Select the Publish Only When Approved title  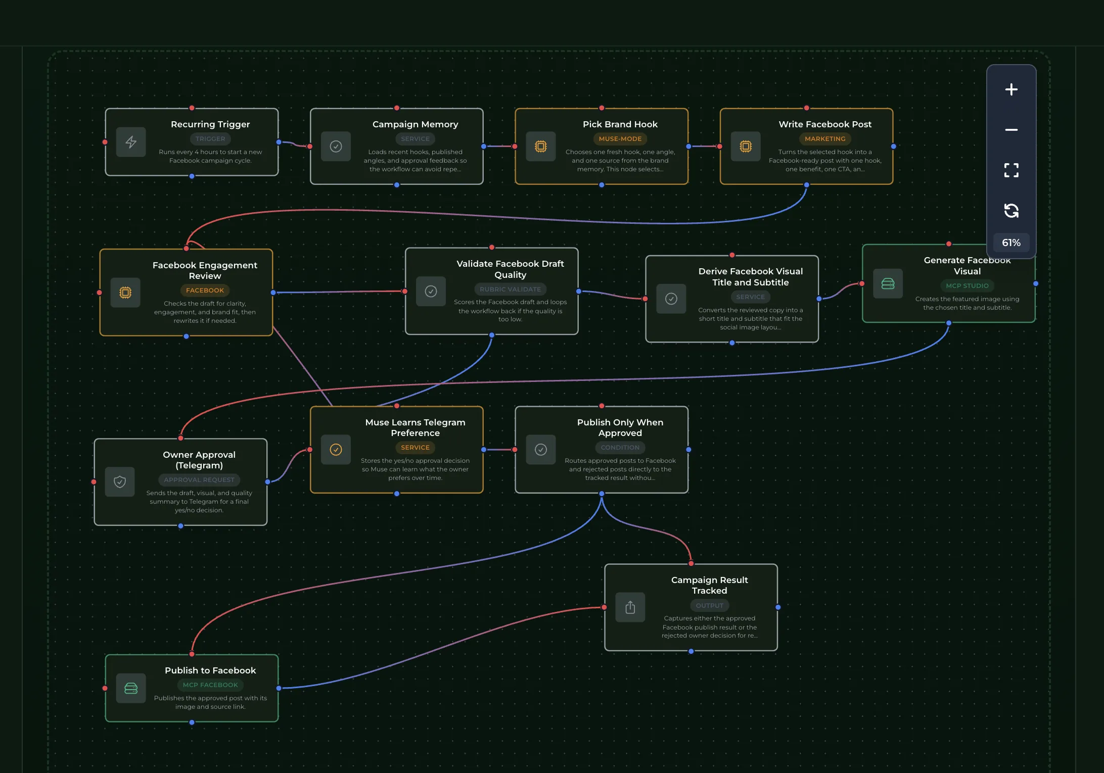[x=620, y=427]
